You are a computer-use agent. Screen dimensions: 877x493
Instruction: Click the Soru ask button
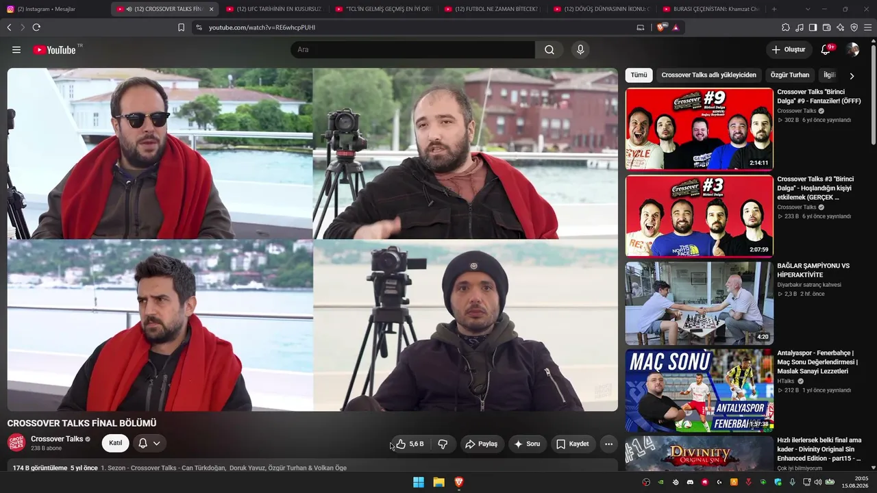click(x=527, y=444)
